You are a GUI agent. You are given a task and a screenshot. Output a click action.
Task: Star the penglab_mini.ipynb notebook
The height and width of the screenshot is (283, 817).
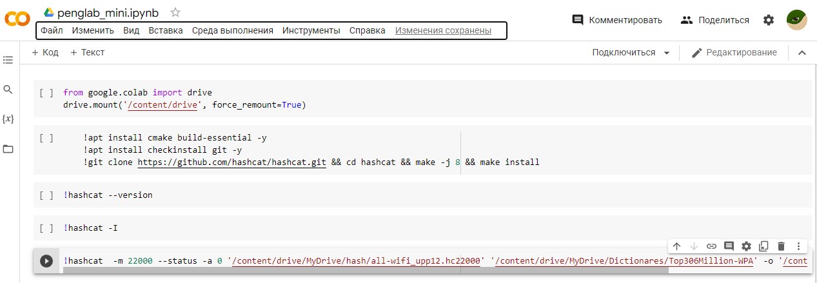[175, 12]
